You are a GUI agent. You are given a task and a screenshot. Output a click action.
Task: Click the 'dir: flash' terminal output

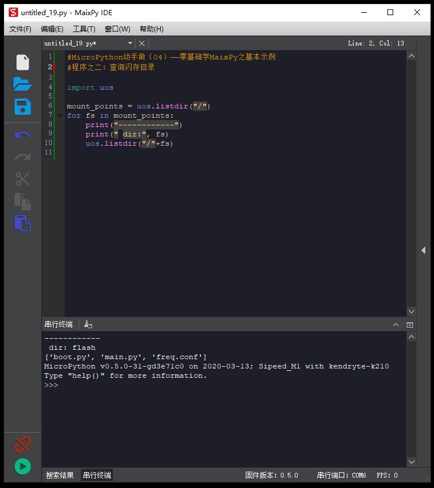point(72,347)
